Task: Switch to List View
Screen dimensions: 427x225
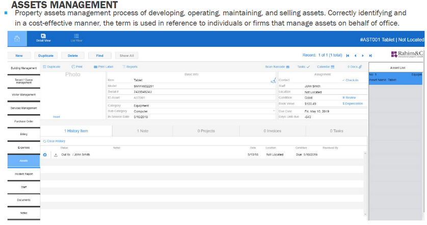Action: click(76, 38)
